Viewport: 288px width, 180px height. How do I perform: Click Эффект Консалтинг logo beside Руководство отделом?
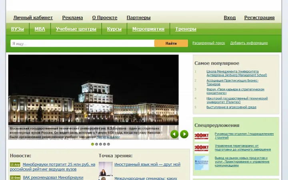coord(202,136)
